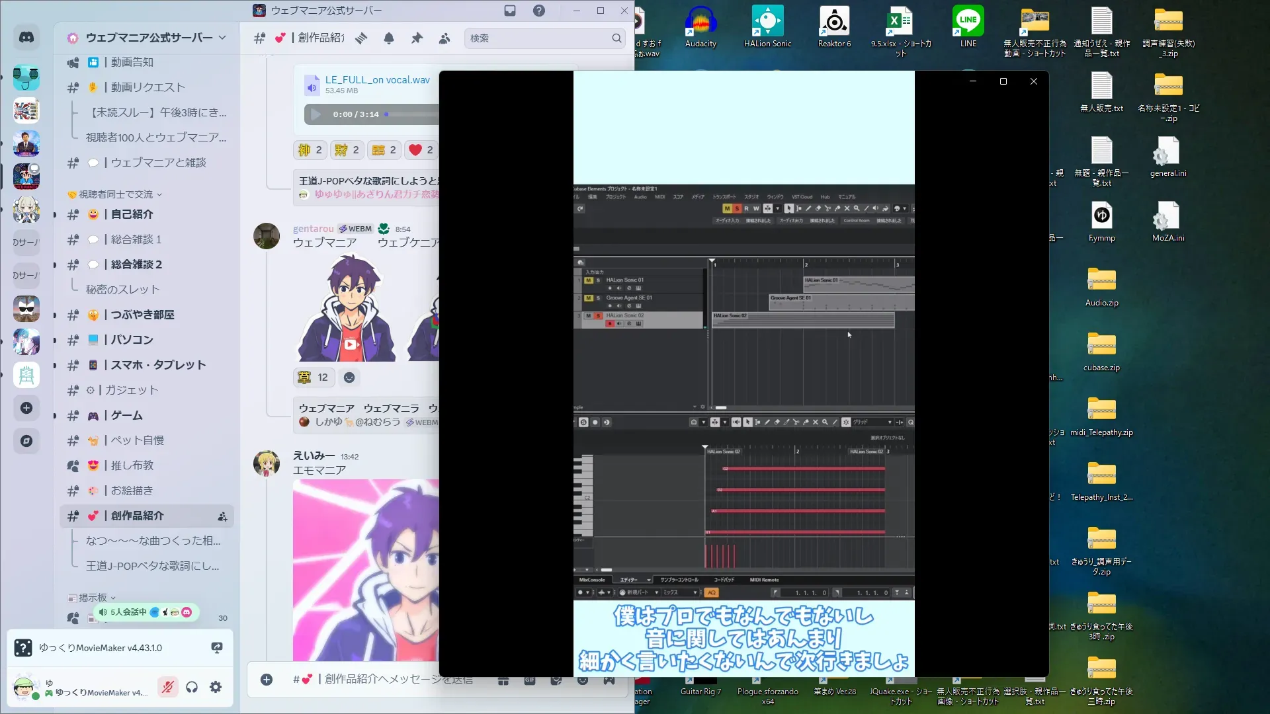Toggle headphones deafen button
Viewport: 1270px width, 714px height.
(192, 687)
